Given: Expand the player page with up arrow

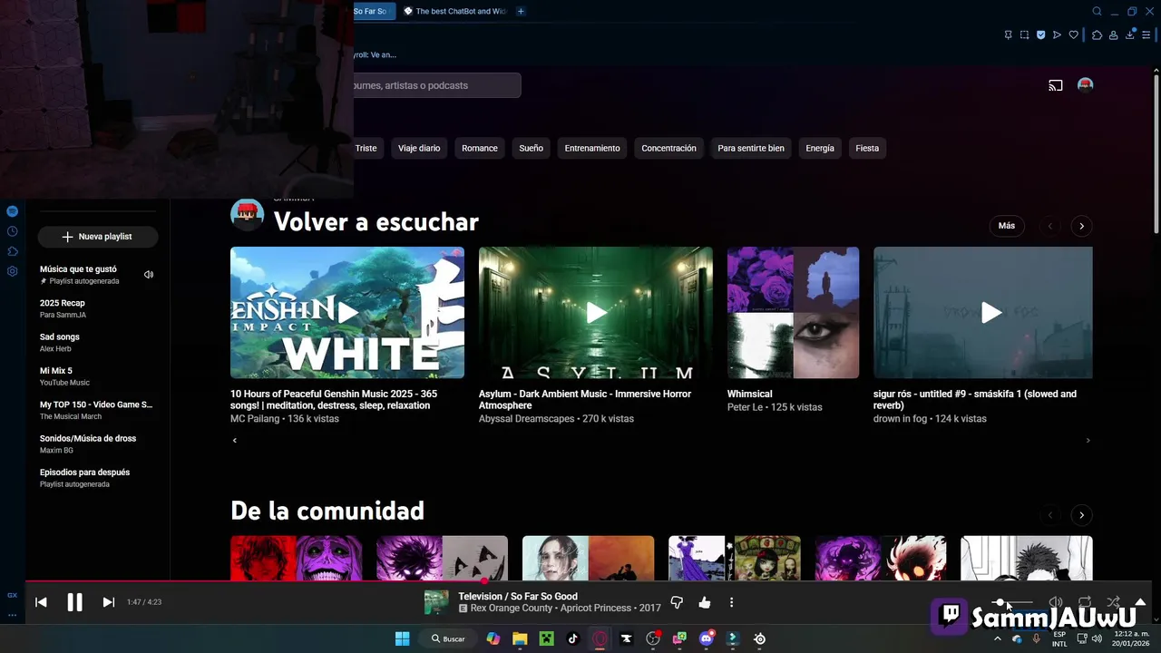Looking at the screenshot, I should click(1140, 602).
